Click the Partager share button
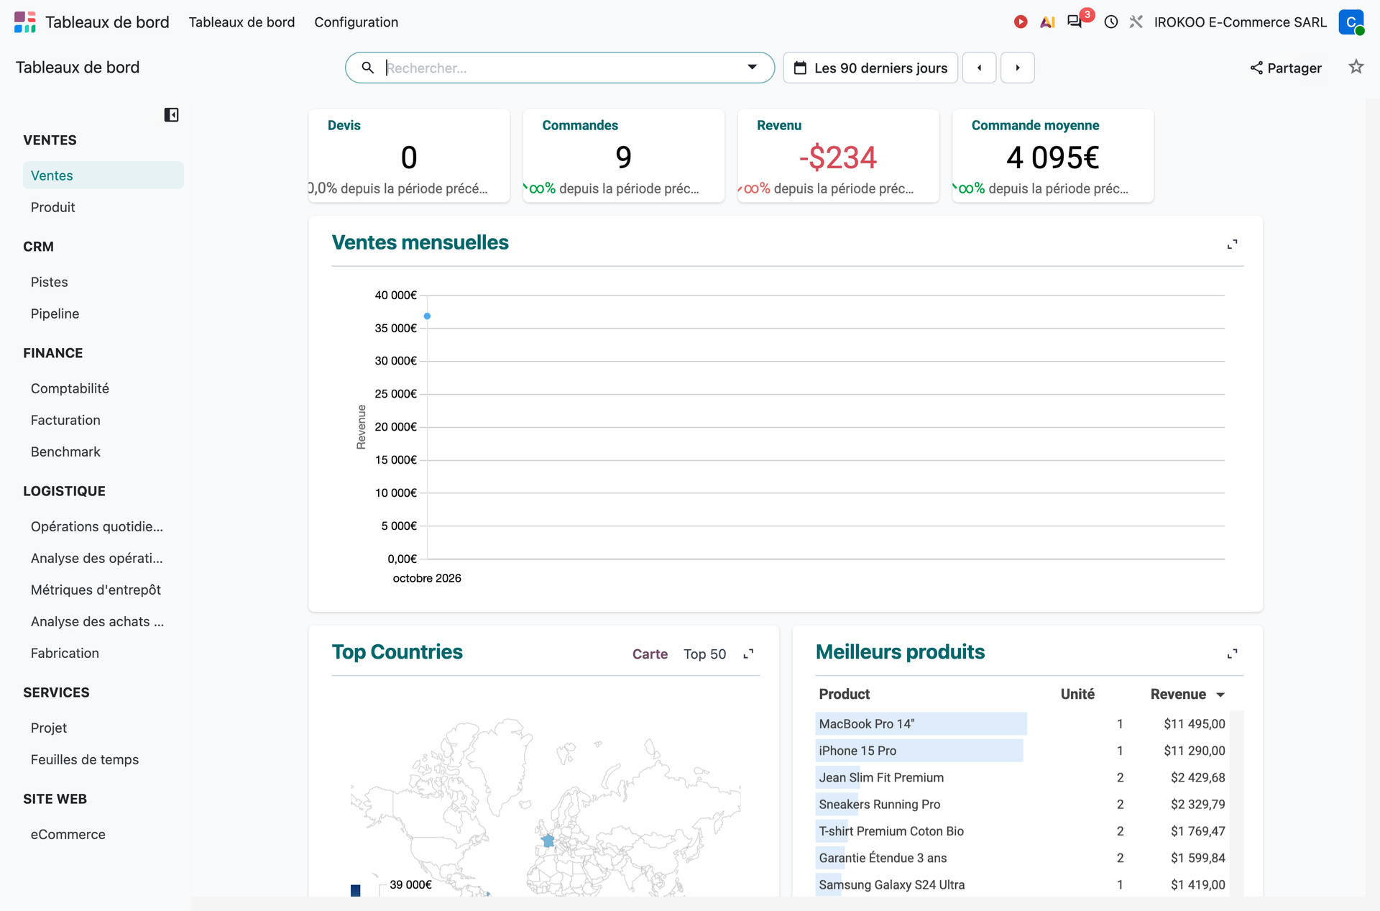 coord(1286,68)
